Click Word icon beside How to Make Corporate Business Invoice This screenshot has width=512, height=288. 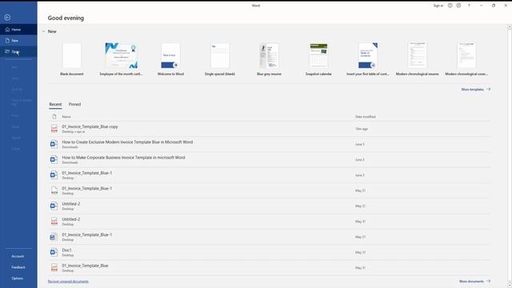coord(54,159)
